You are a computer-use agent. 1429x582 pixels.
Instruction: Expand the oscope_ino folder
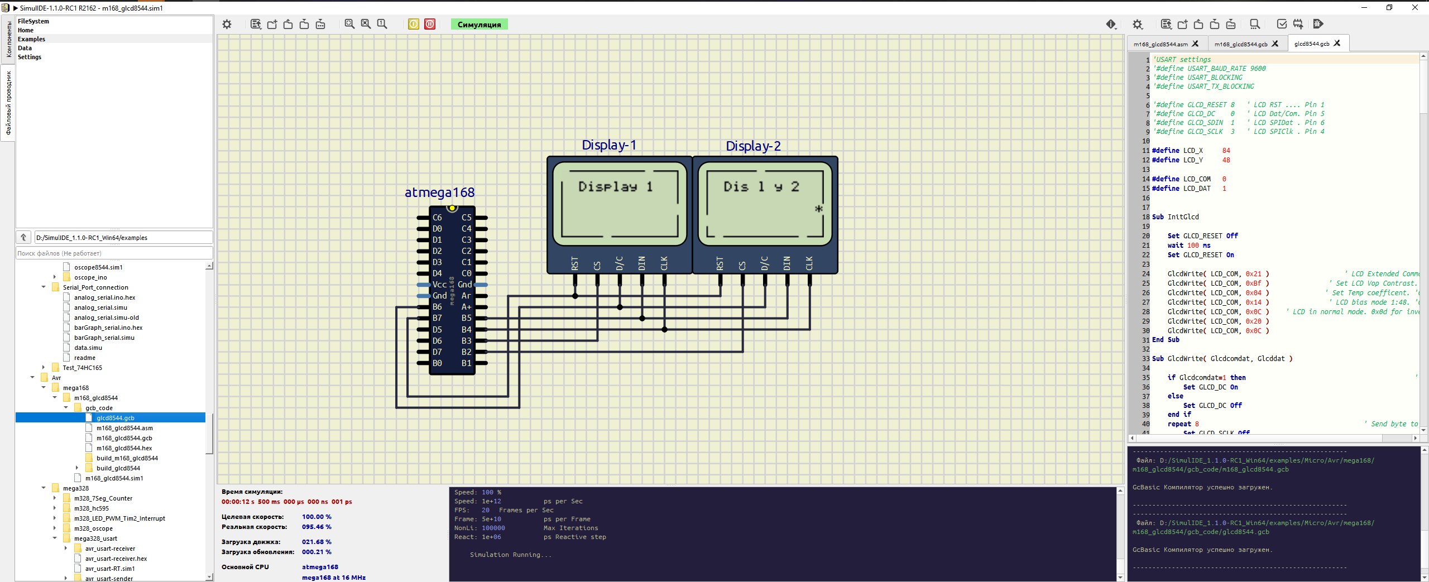point(55,277)
